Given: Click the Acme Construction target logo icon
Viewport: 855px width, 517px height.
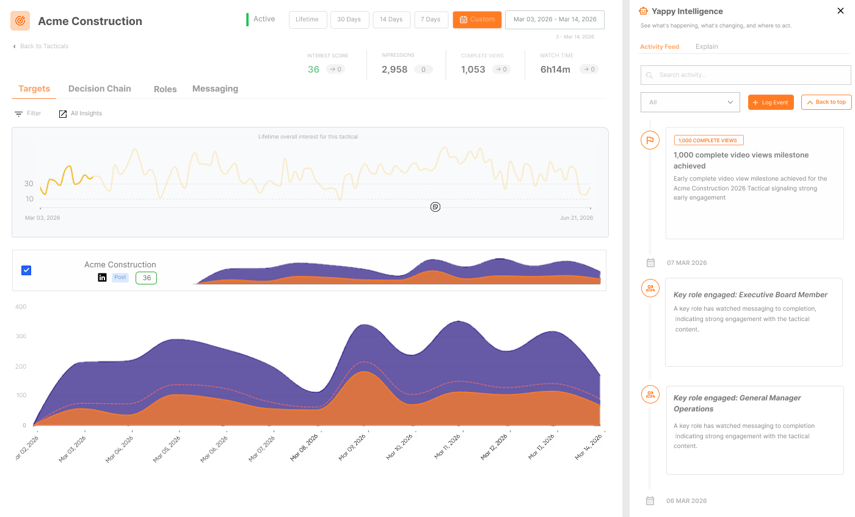Looking at the screenshot, I should (x=20, y=21).
